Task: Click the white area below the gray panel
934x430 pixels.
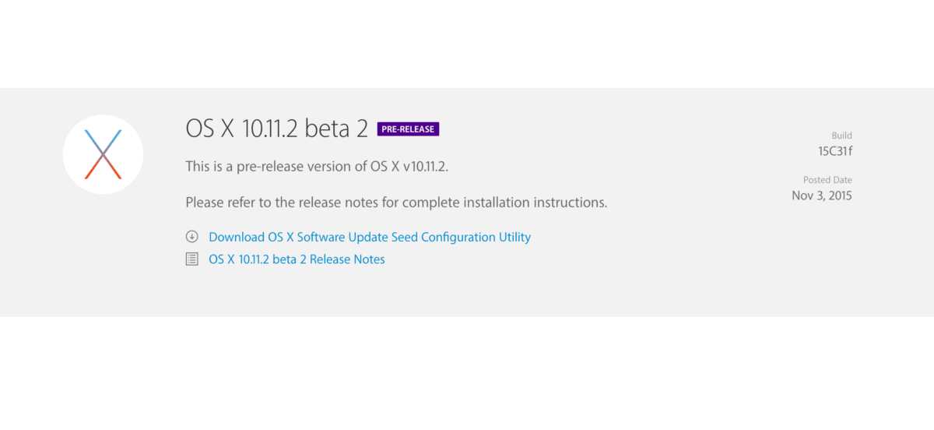Action: coord(467,374)
